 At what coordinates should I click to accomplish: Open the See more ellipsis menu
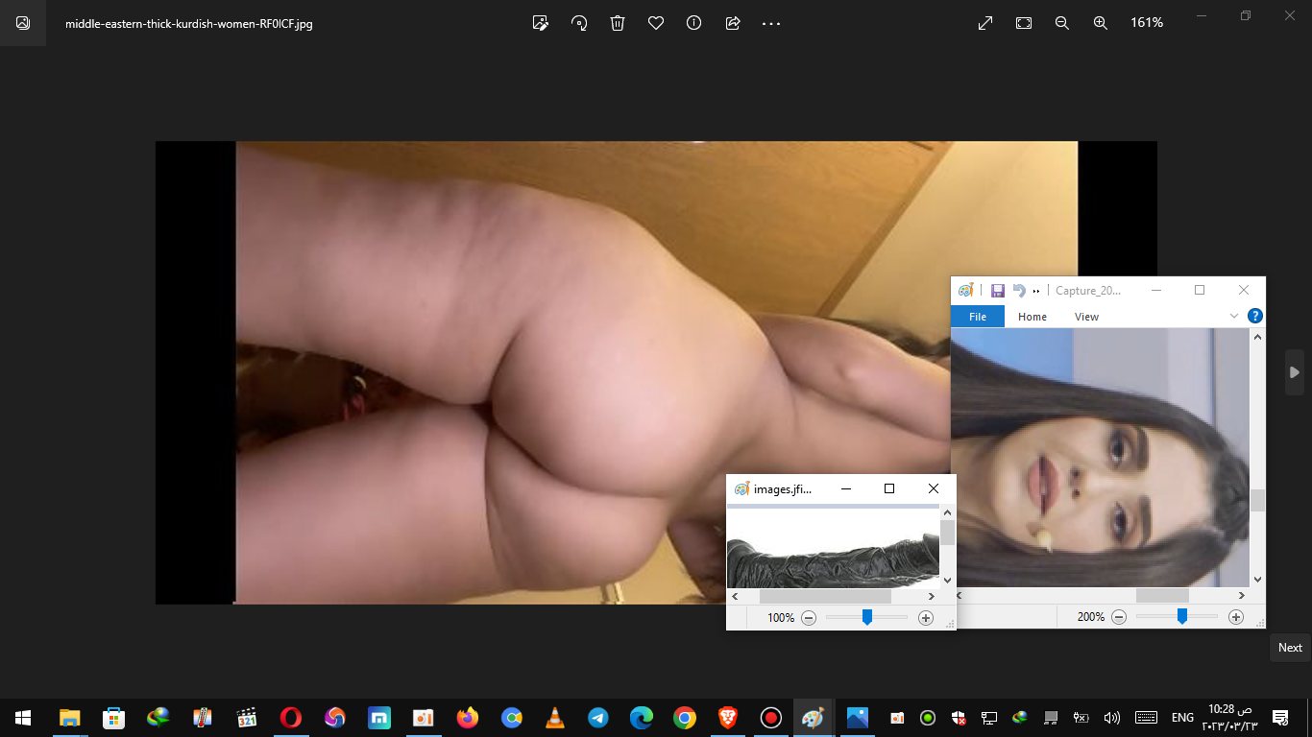(771, 23)
